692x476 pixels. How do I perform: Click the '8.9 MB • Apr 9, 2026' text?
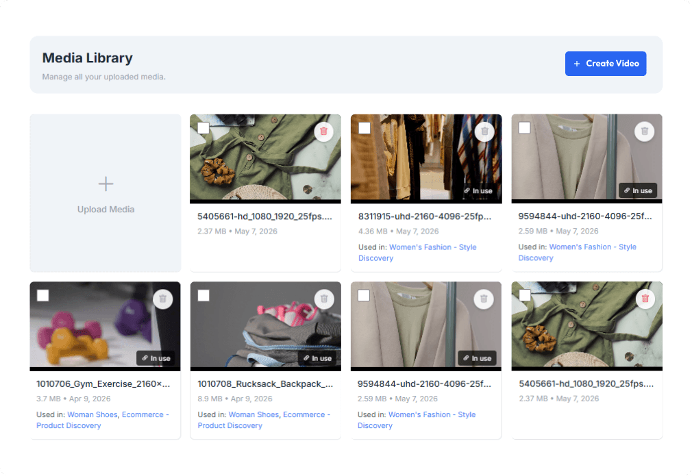pyautogui.click(x=235, y=399)
